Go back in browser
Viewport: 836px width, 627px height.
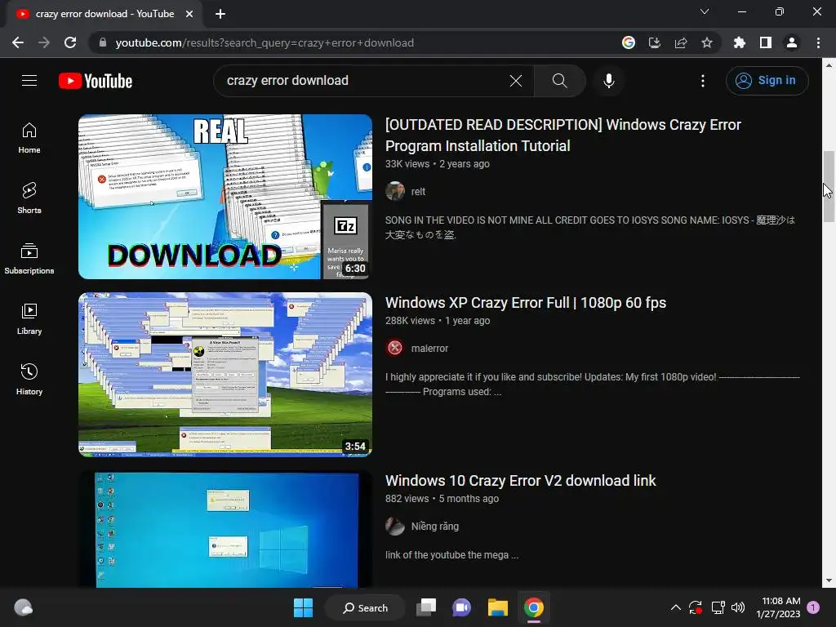click(18, 42)
